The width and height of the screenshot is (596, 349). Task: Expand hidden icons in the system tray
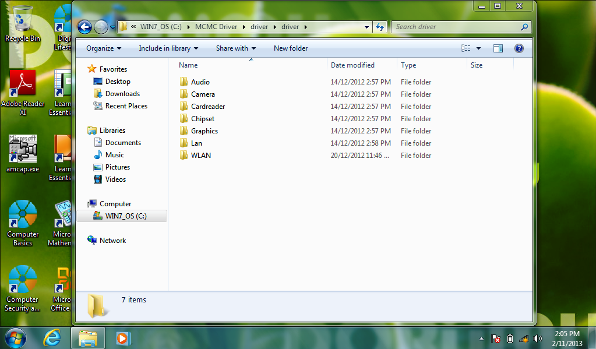480,339
